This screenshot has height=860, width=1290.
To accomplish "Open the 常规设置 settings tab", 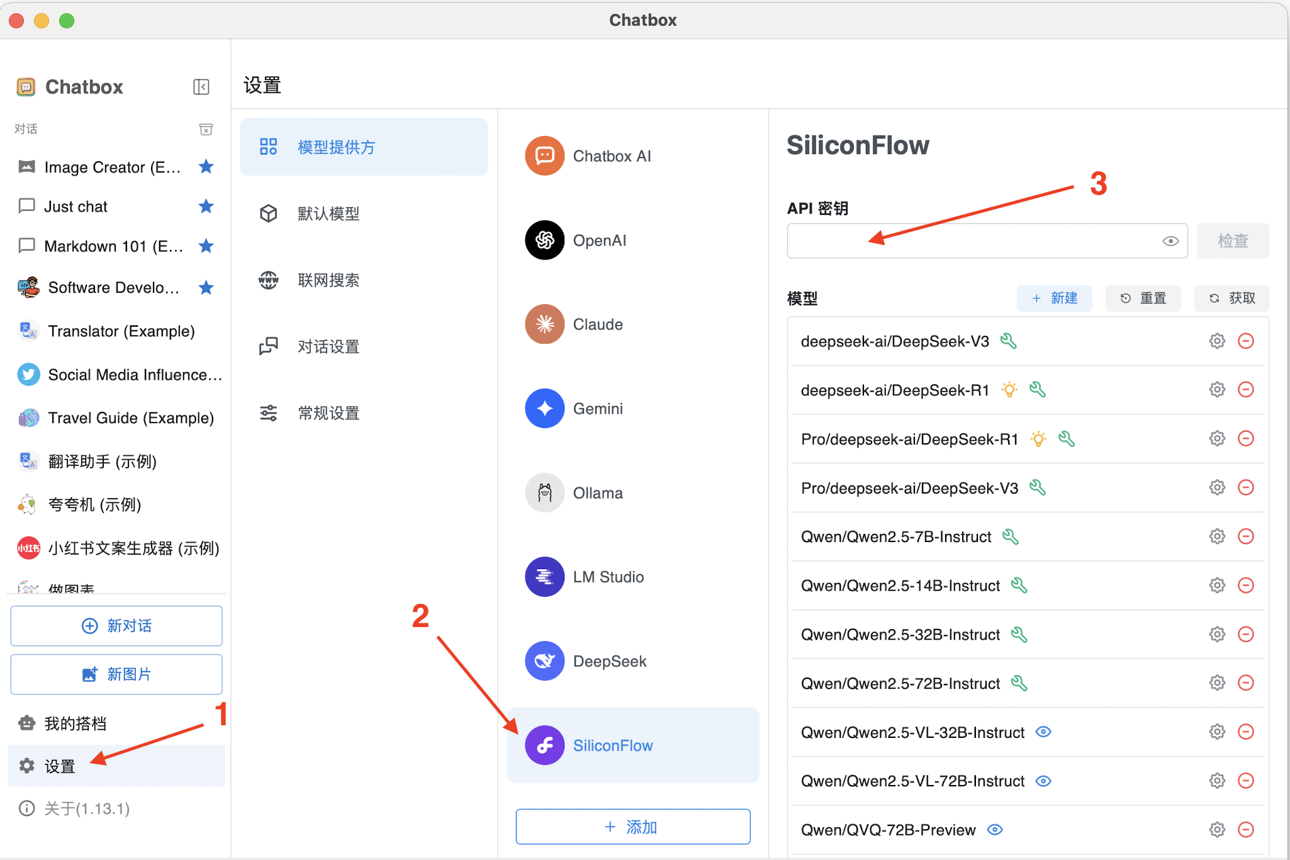I will (364, 413).
